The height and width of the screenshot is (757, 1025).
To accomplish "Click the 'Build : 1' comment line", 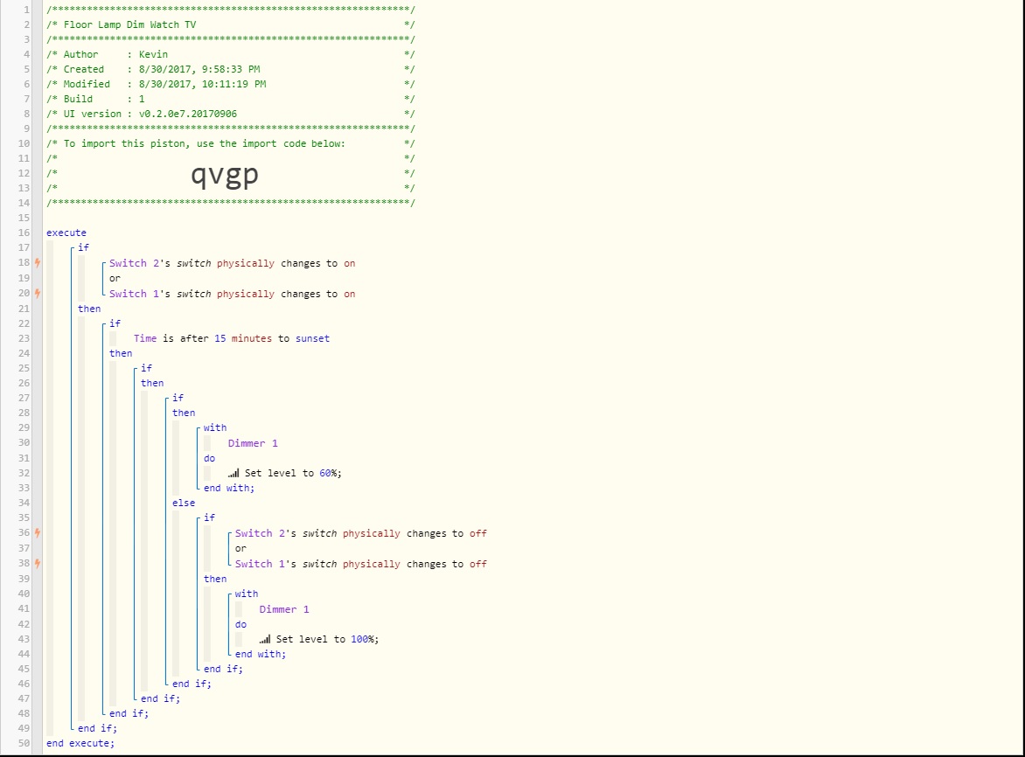I will pyautogui.click(x=104, y=100).
